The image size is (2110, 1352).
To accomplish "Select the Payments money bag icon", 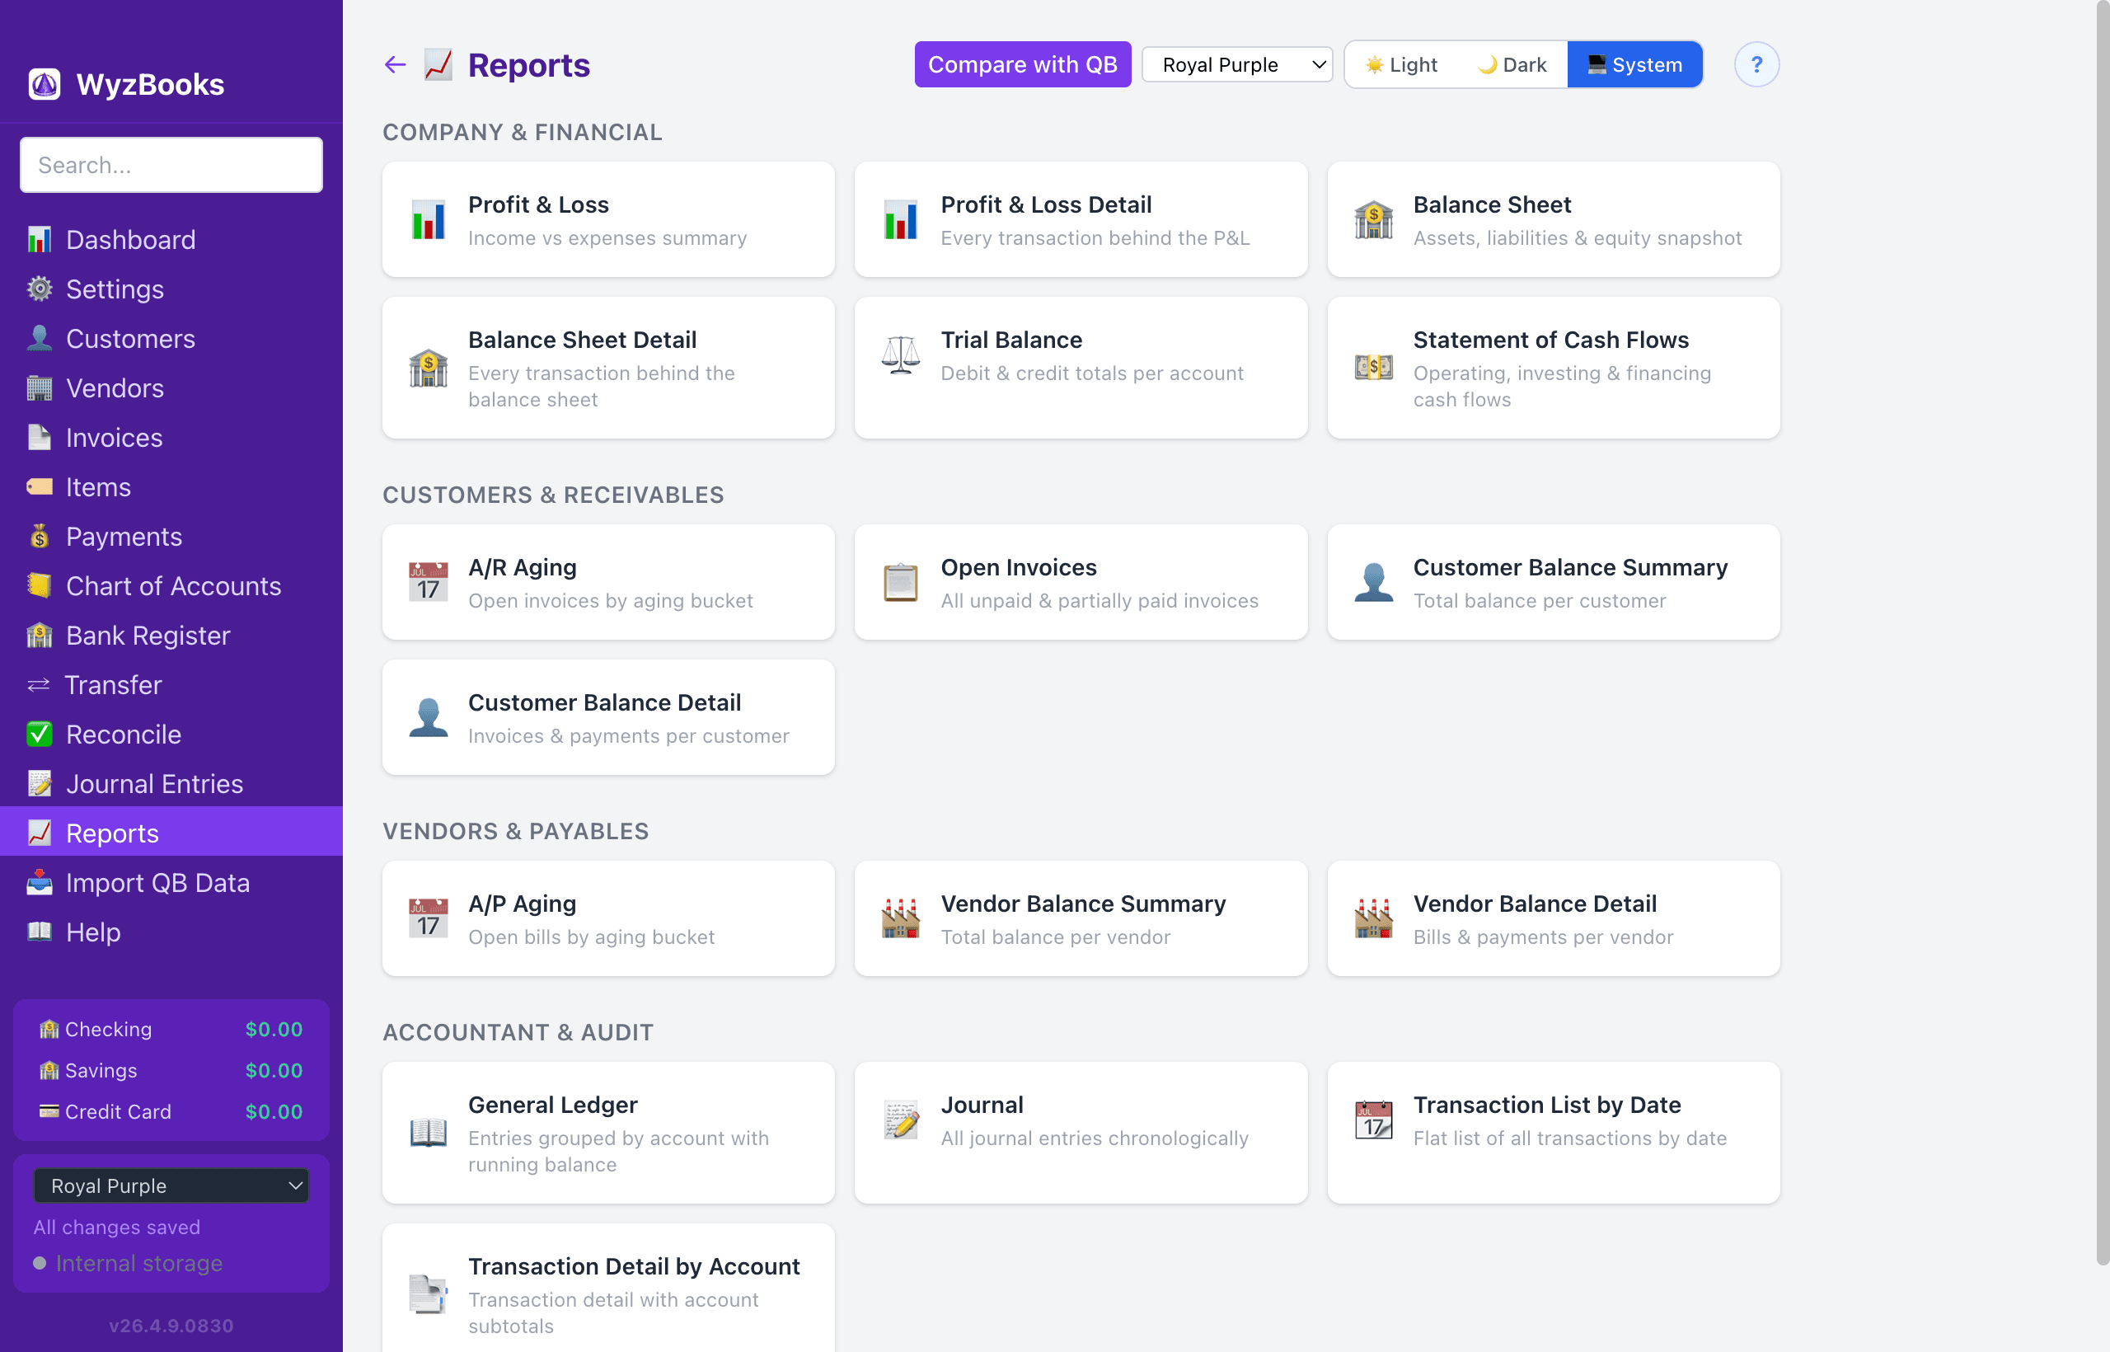I will (x=40, y=537).
